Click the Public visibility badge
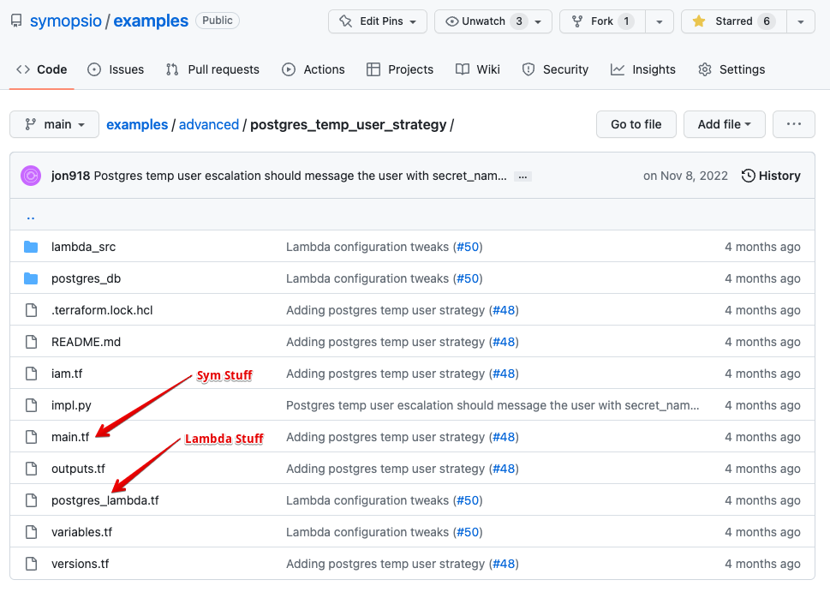Image resolution: width=830 pixels, height=592 pixels. pyautogui.click(x=218, y=21)
